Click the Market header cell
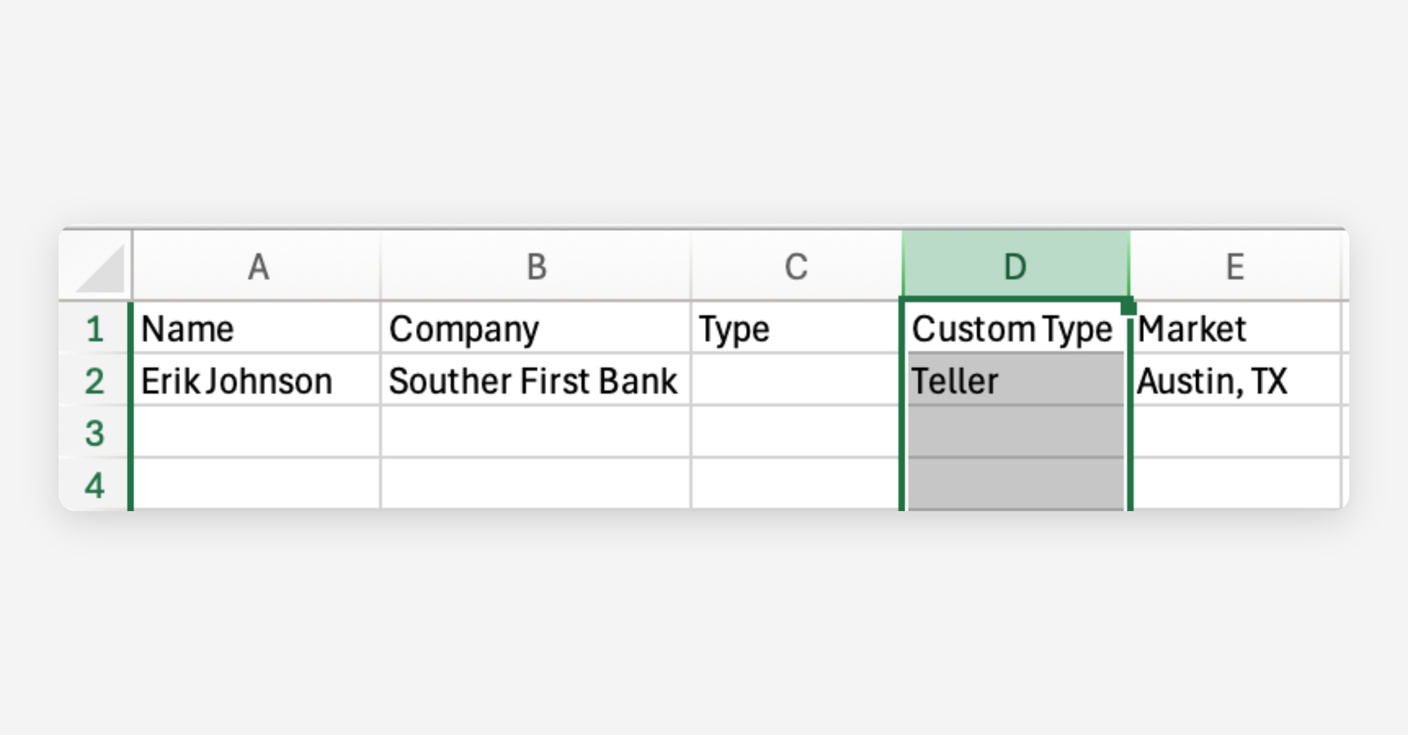The image size is (1408, 735). point(1235,329)
